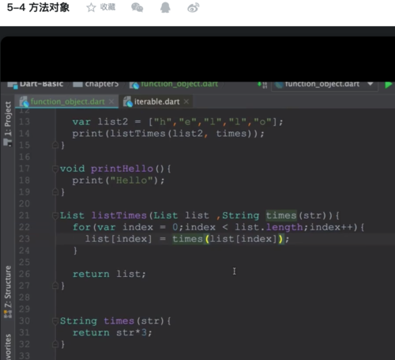Click the Dart file icon on iterable.dart tab

pos(128,102)
